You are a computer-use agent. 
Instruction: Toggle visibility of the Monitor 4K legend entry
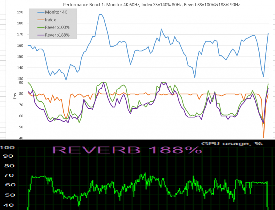56,12
